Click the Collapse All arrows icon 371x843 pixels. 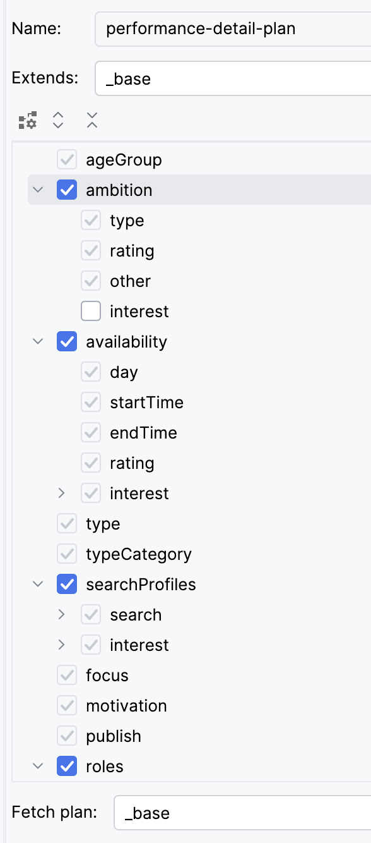point(92,120)
